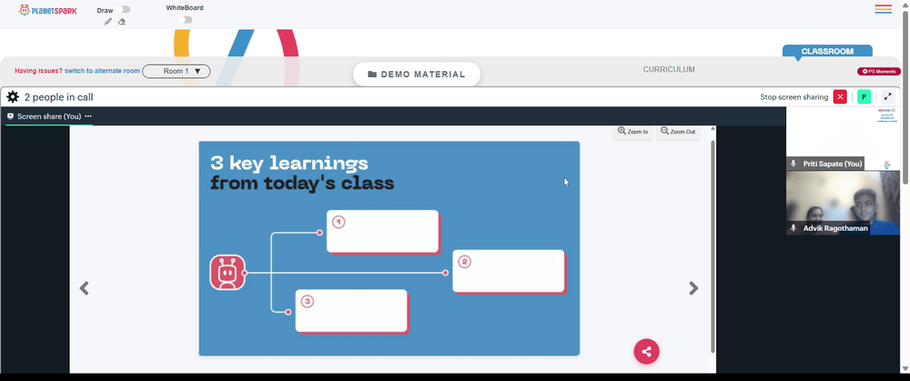Screen dimensions: 910x381
Task: Go to previous slide arrow
Action: (x=84, y=288)
